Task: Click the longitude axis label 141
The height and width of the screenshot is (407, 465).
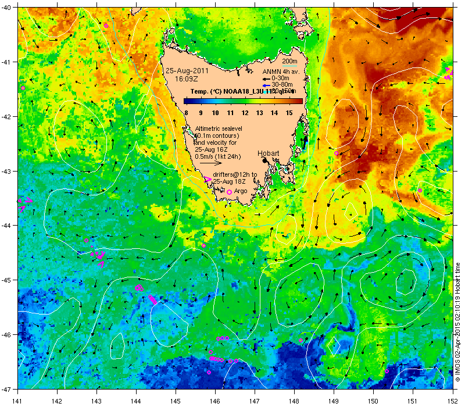Action: pyautogui.click(x=17, y=401)
